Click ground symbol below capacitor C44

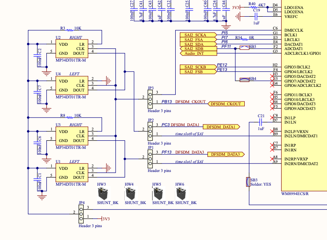[226, 27]
